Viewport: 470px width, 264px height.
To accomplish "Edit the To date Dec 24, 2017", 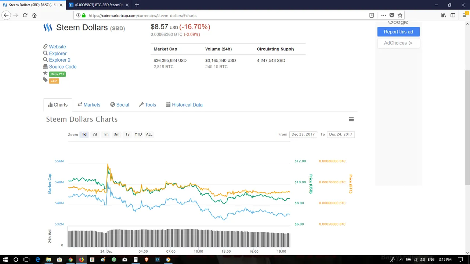I will click(341, 134).
